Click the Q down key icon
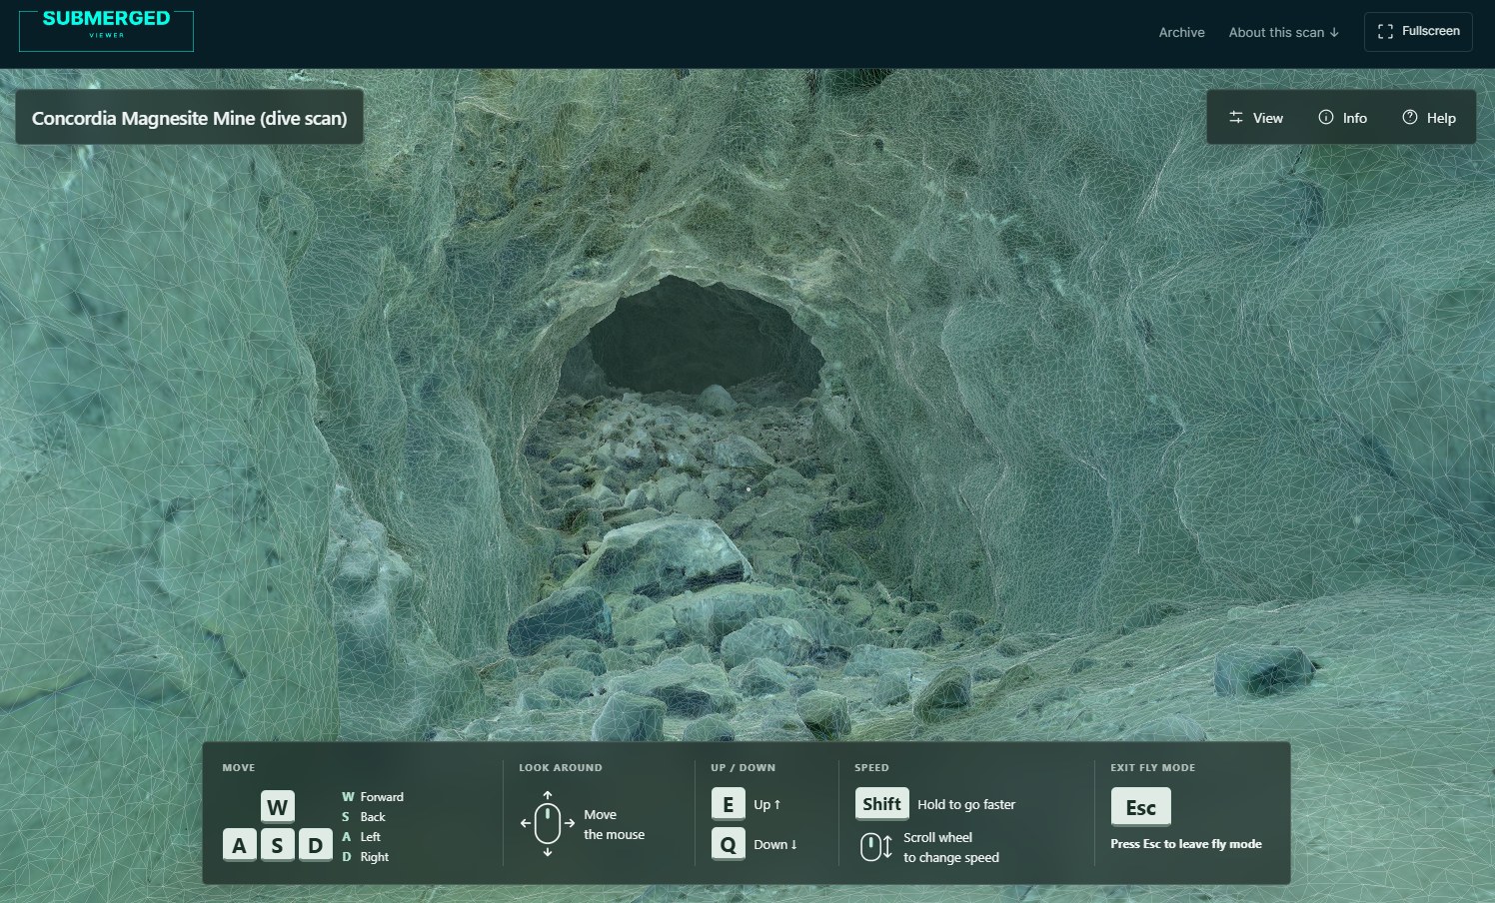Viewport: 1495px width, 903px height. point(728,844)
